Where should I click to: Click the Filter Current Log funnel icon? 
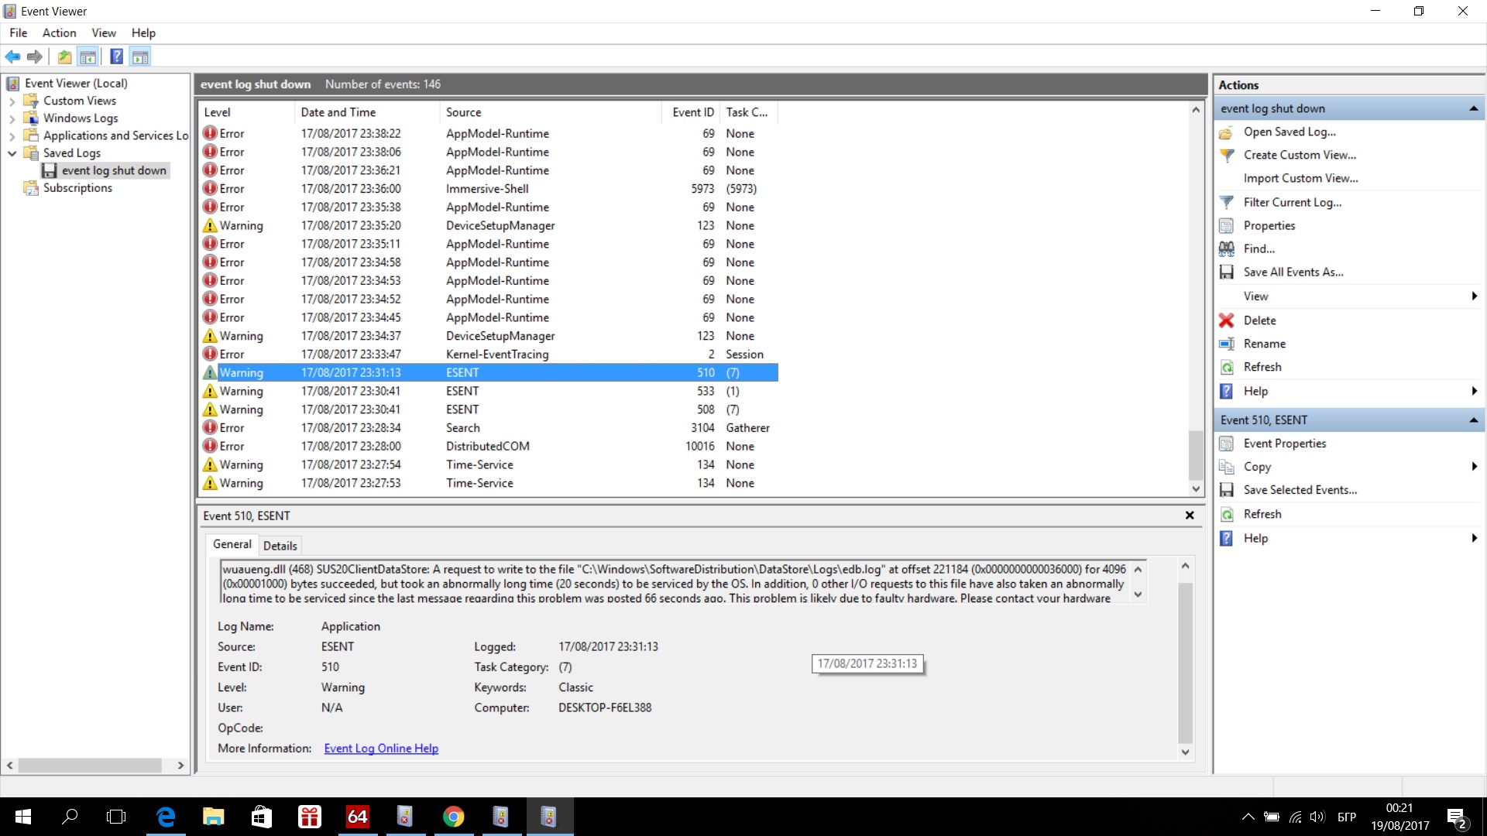tap(1226, 202)
